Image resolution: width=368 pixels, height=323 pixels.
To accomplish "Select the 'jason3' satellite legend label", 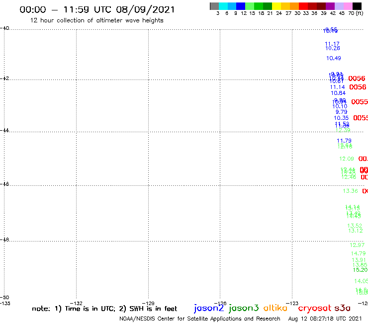I will point(244,308).
